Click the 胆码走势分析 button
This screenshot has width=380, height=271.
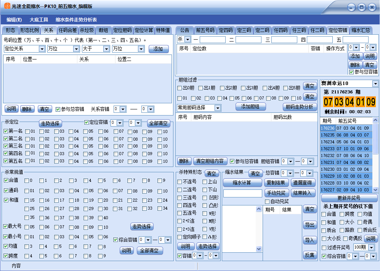click(300, 107)
